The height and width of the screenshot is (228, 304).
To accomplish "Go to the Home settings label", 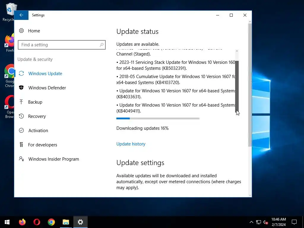I will [x=34, y=31].
